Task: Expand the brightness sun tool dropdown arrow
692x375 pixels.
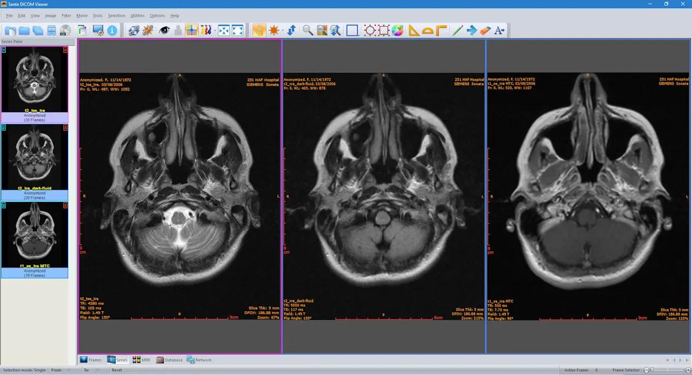Action: [282, 31]
